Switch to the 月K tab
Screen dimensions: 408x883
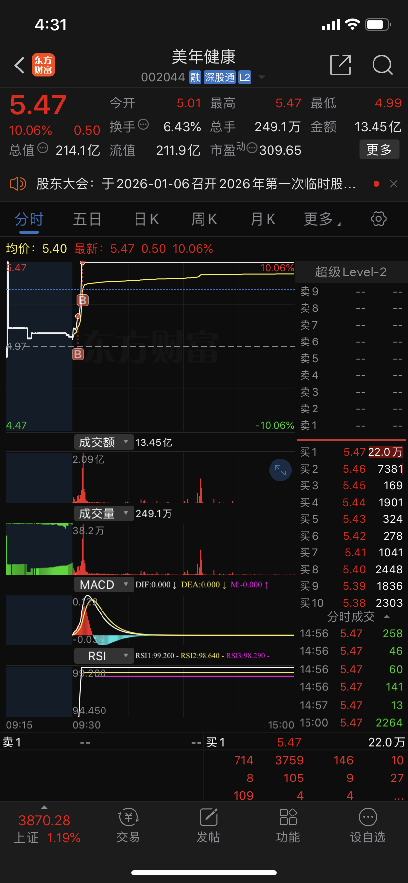click(263, 219)
